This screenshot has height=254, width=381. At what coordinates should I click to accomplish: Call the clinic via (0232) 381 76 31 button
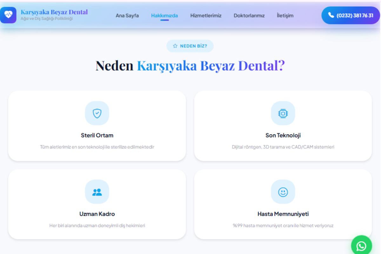[351, 15]
